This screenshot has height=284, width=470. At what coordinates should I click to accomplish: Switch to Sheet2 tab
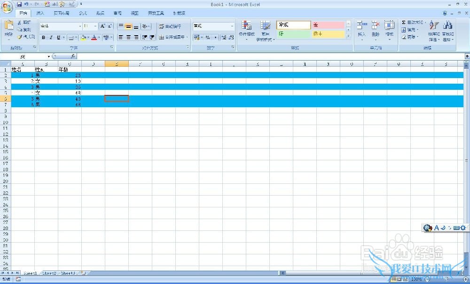[49, 273]
